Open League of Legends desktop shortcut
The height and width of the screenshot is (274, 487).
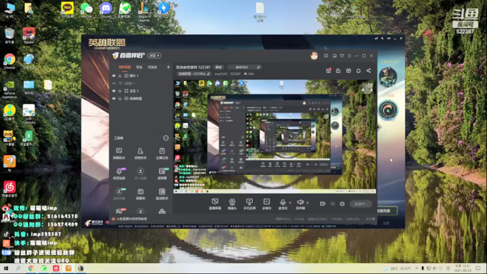(x=144, y=12)
